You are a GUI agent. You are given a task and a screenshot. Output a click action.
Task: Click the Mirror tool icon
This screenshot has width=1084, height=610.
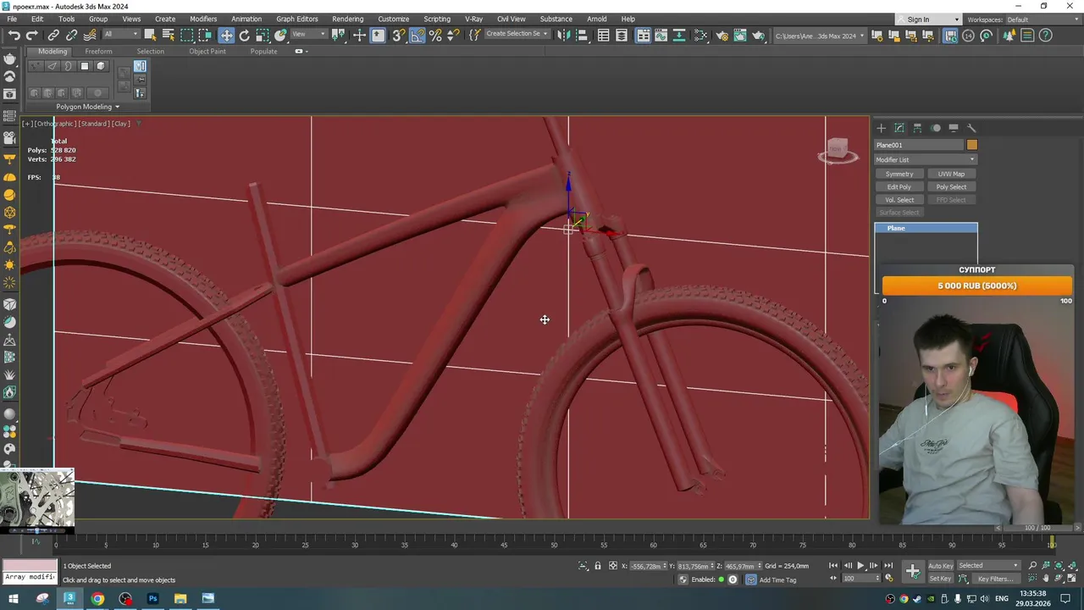click(x=564, y=35)
